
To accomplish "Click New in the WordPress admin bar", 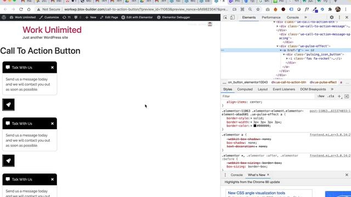I will 90,17.
